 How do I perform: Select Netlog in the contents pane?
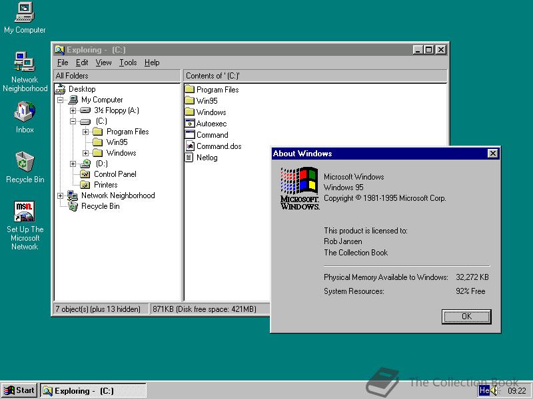[x=209, y=158]
